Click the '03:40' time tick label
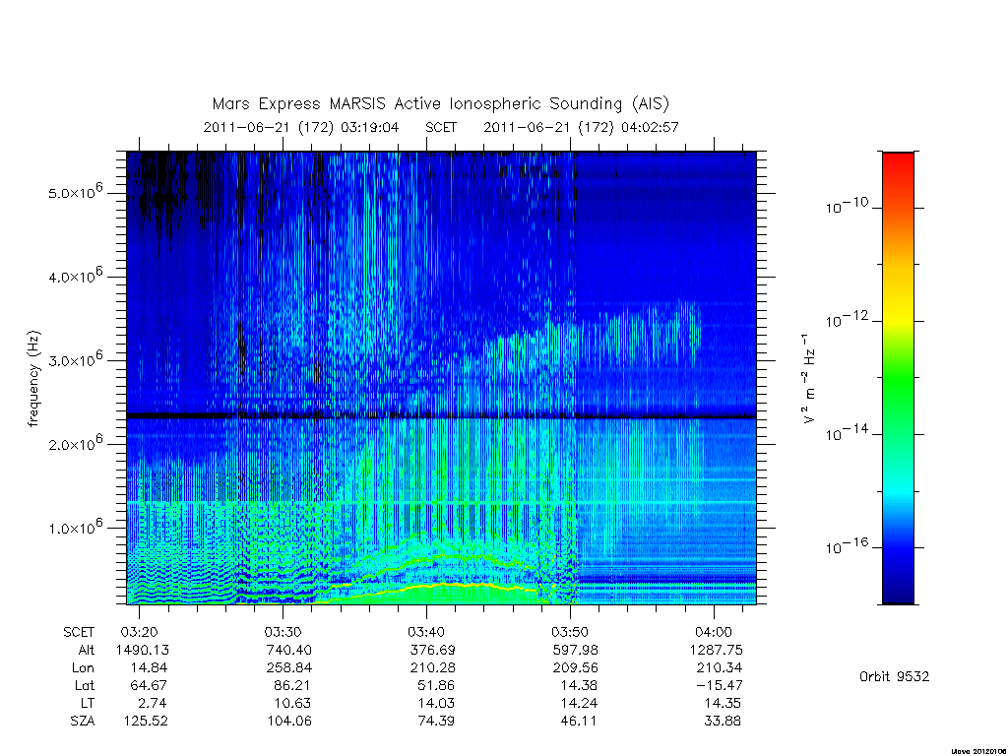 click(x=426, y=633)
